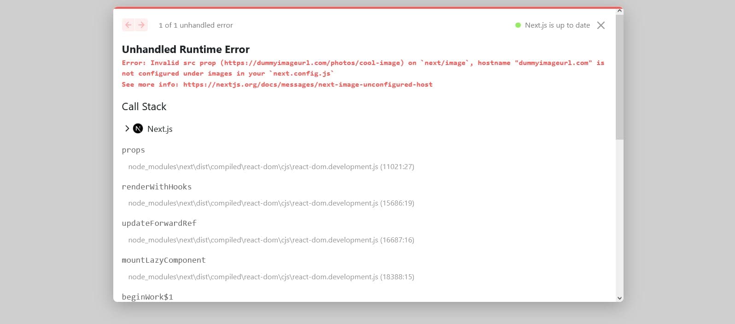735x324 pixels.
Task: Click scrollbar up arrow in overlay
Action: (x=619, y=11)
